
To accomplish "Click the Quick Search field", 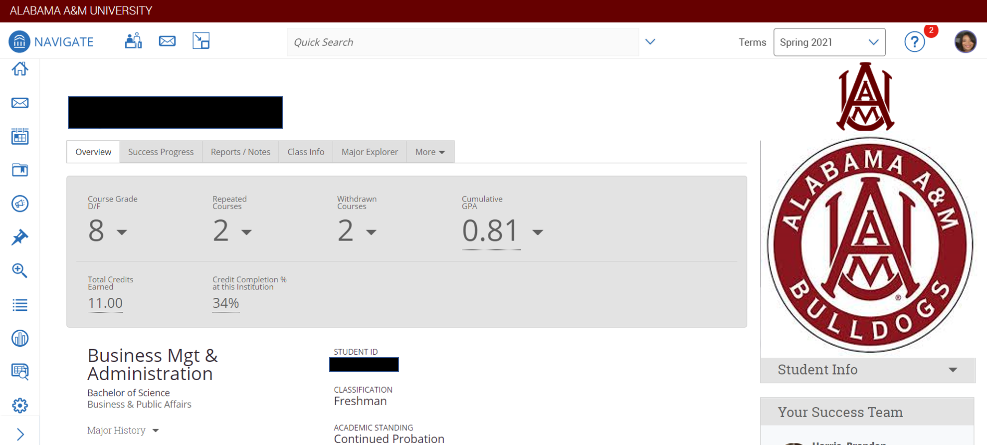I will click(462, 42).
